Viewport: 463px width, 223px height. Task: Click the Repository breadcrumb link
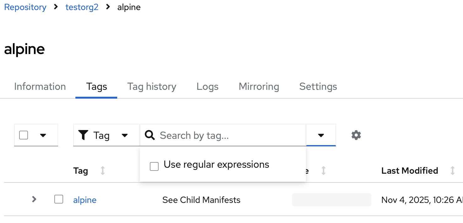pyautogui.click(x=25, y=7)
